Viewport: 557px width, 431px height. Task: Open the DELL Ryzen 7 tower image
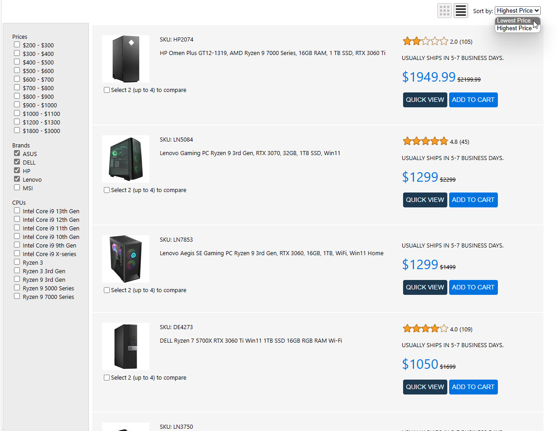pyautogui.click(x=125, y=346)
